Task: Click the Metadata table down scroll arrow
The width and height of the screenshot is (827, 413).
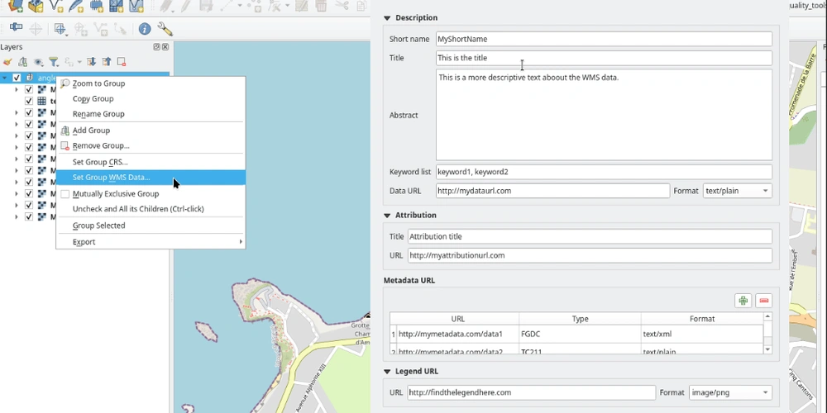Action: point(767,349)
